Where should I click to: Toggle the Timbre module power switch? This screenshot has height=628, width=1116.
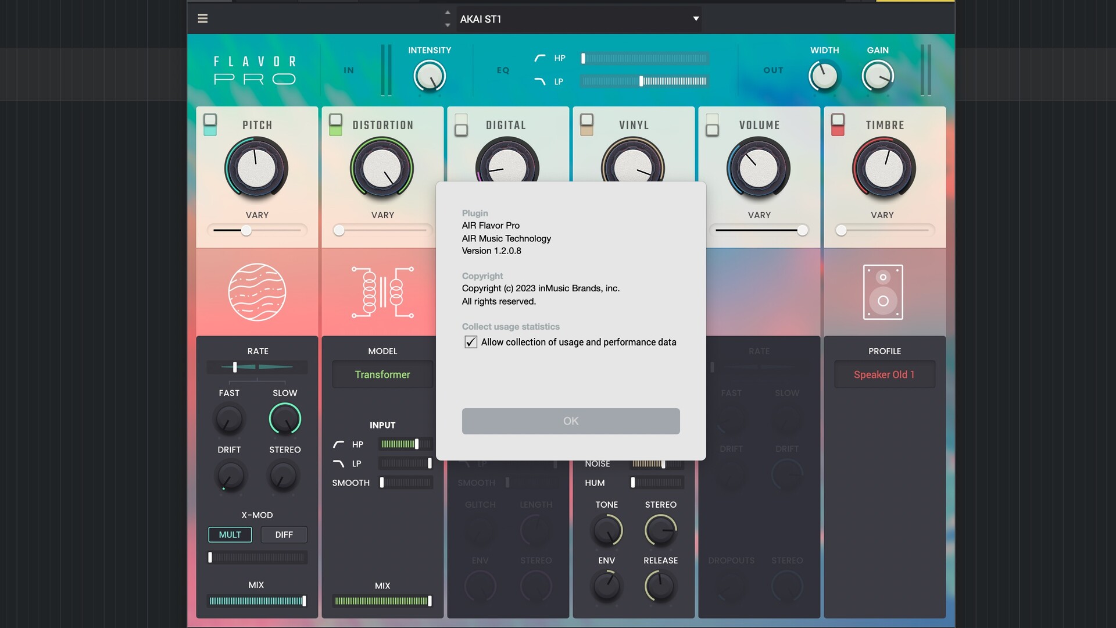(x=838, y=124)
